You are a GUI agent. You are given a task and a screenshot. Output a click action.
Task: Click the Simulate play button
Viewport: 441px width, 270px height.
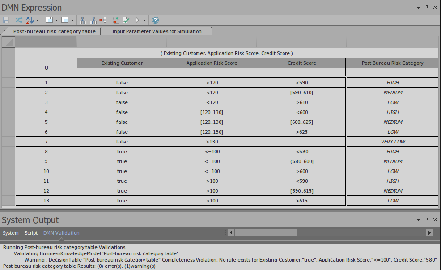pyautogui.click(x=138, y=20)
